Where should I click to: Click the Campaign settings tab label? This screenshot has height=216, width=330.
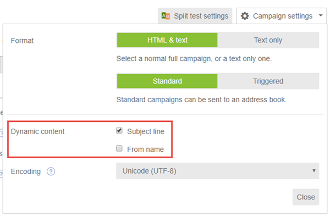pos(283,16)
